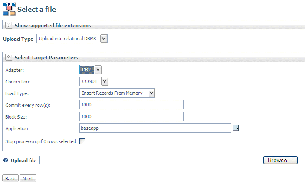Viewport: 305px width, 183px height.
Task: Collapse the Select Target Parameters section
Action: coord(9,57)
